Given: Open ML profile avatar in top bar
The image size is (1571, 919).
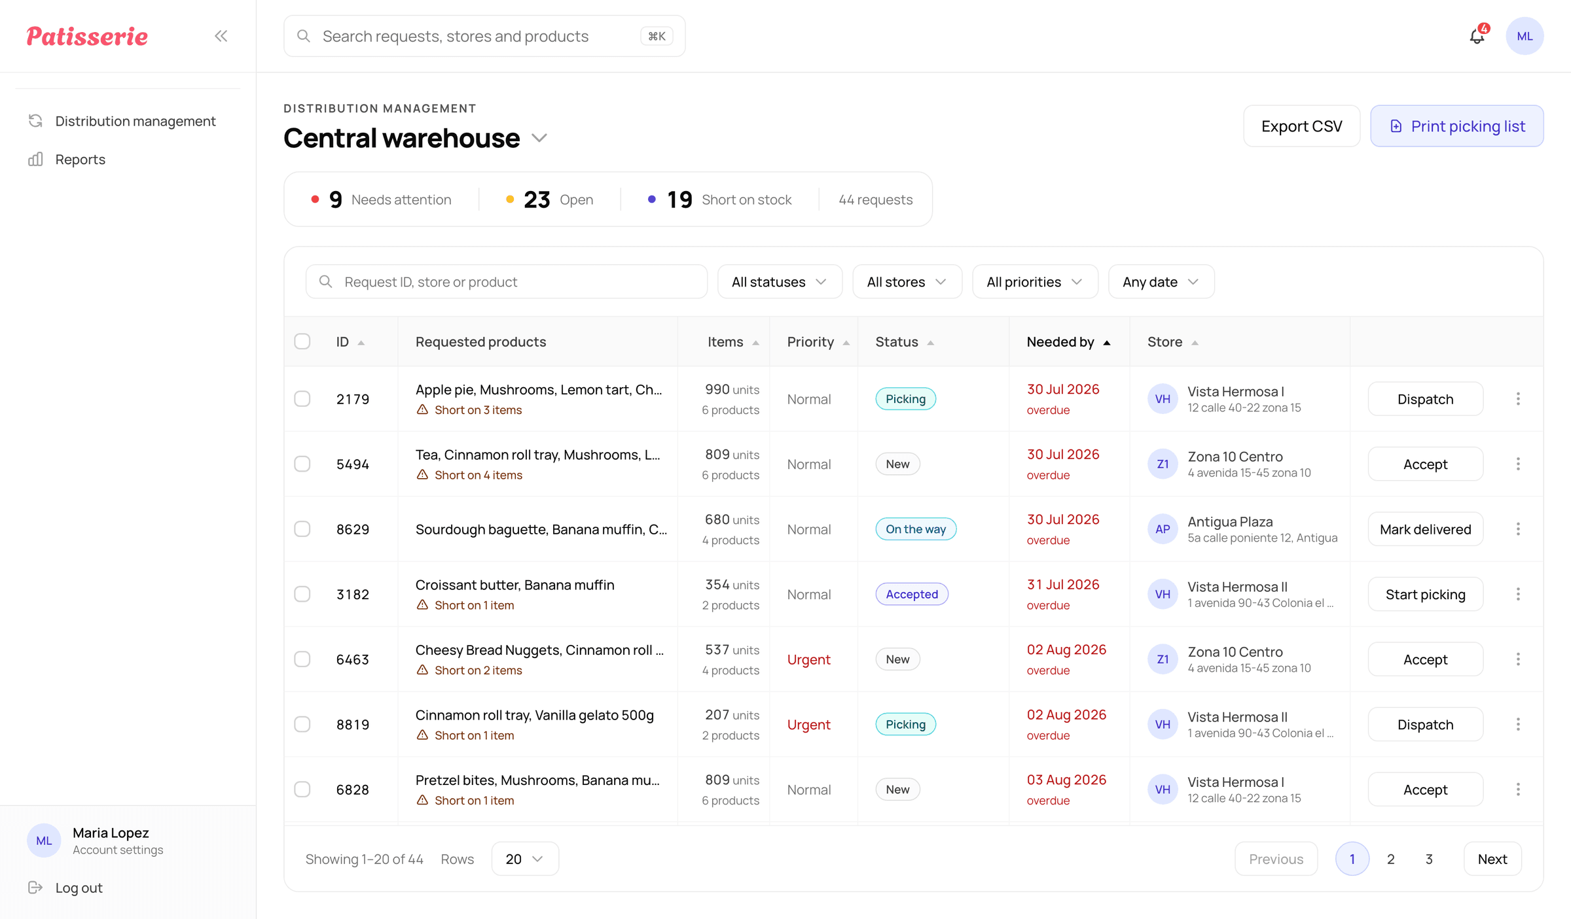Looking at the screenshot, I should [x=1525, y=36].
